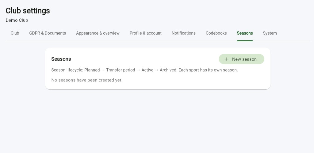Click the 'No seasons have been created yet' message
The width and height of the screenshot is (314, 153).
[87, 80]
